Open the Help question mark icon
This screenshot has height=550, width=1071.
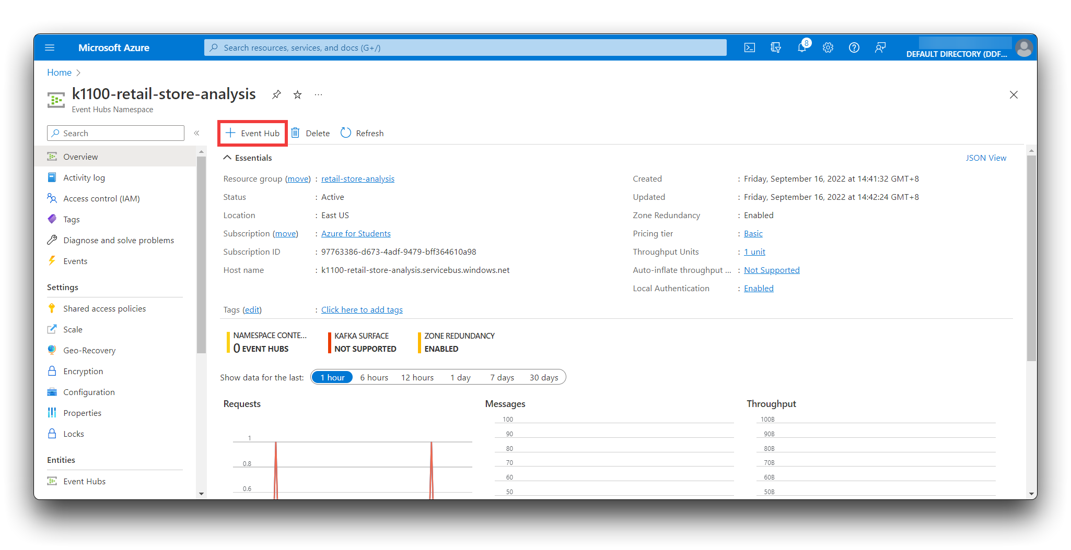pos(854,47)
